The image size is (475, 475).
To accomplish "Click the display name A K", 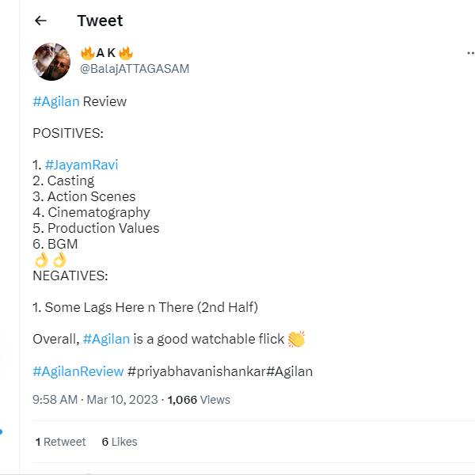I will tap(106, 53).
